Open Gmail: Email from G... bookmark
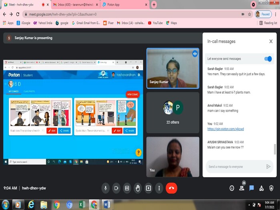 click(86, 23)
